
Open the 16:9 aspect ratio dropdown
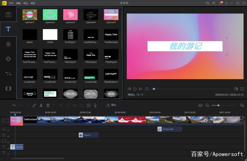(x=140, y=94)
